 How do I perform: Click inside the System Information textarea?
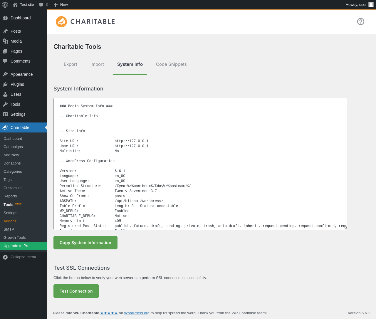(x=200, y=164)
